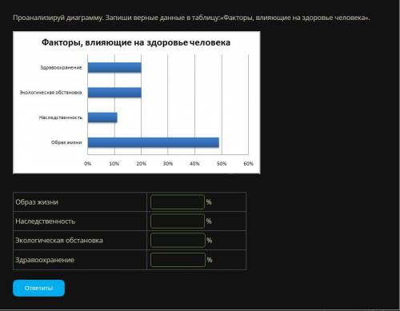Click the Здравоохранение bar in the chart

click(114, 67)
